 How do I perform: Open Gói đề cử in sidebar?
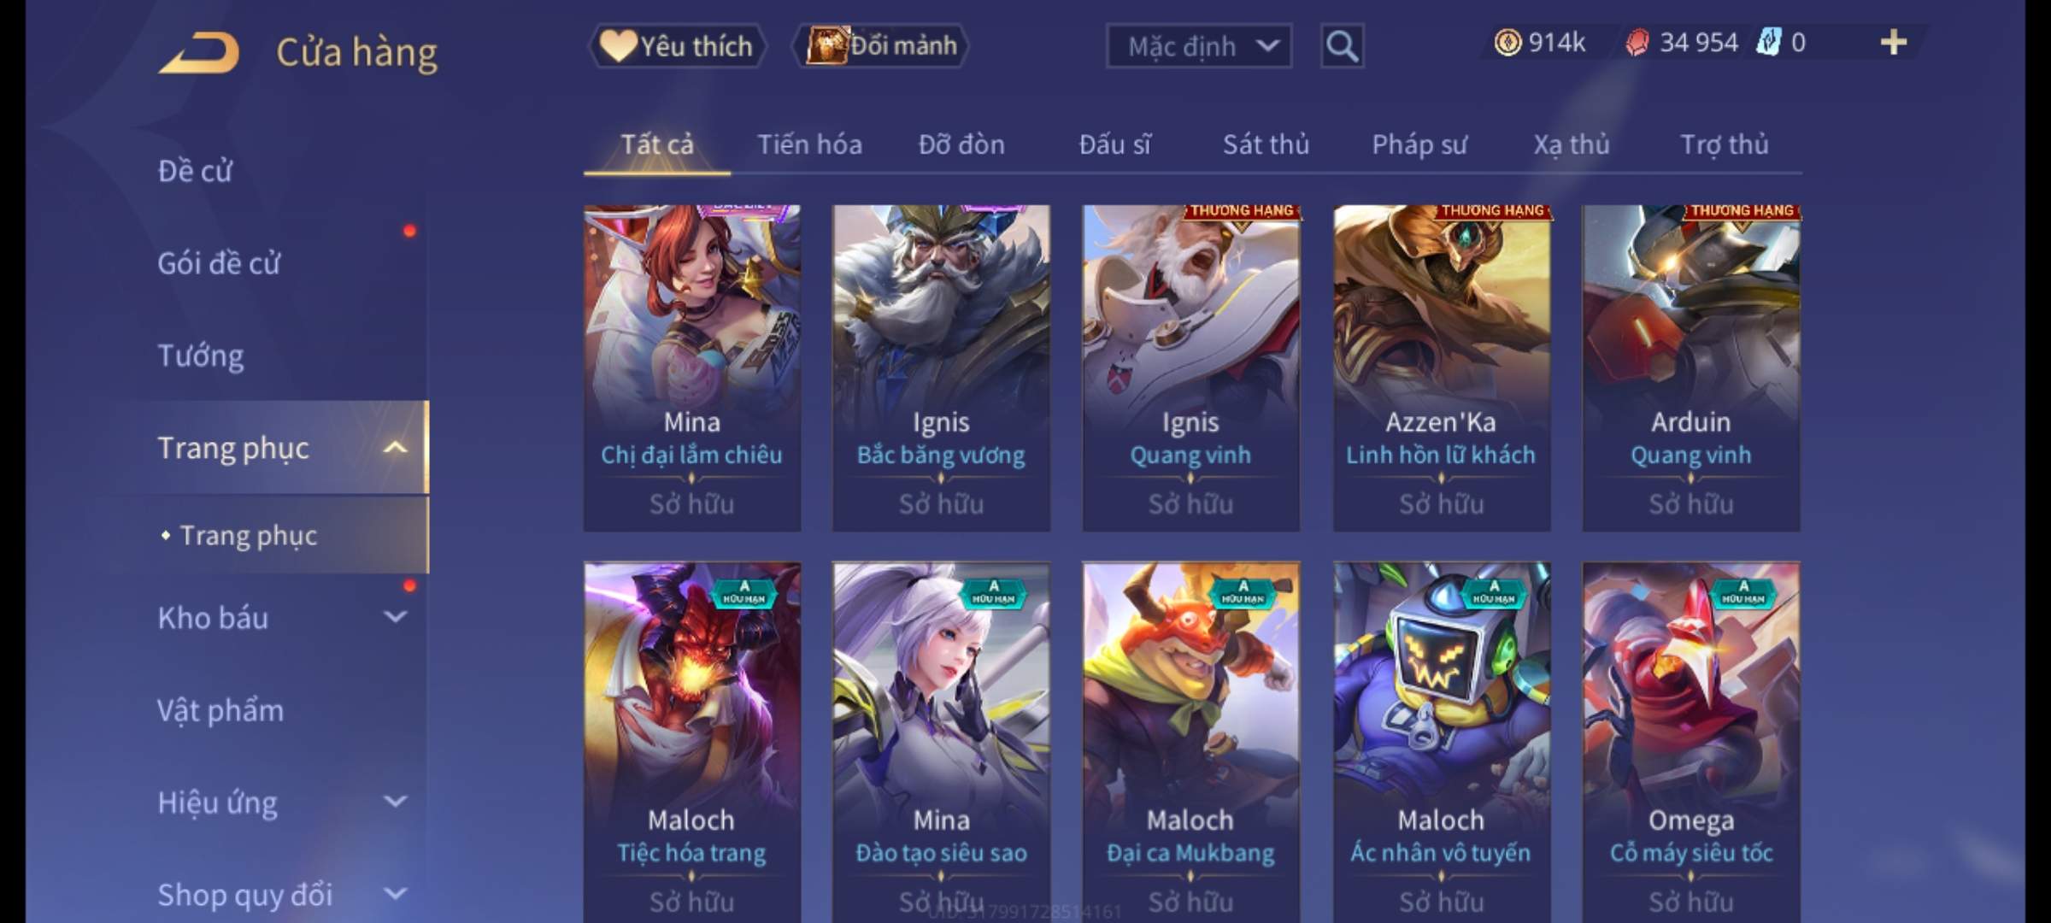[219, 263]
